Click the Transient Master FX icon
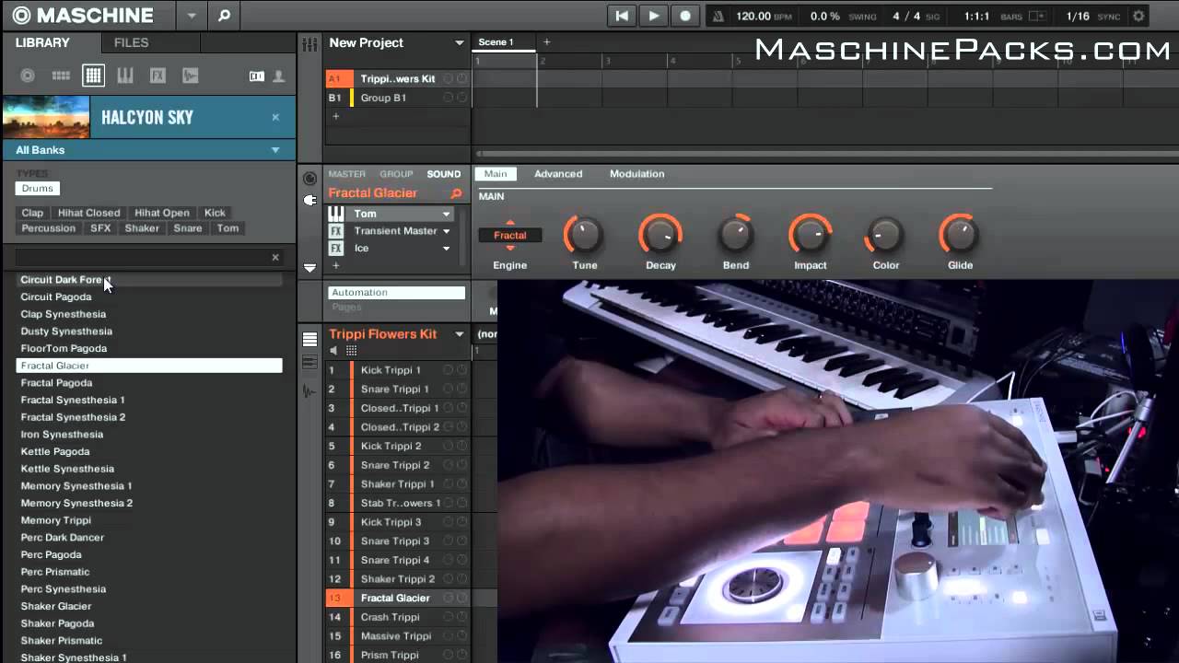1179x663 pixels. pyautogui.click(x=336, y=231)
